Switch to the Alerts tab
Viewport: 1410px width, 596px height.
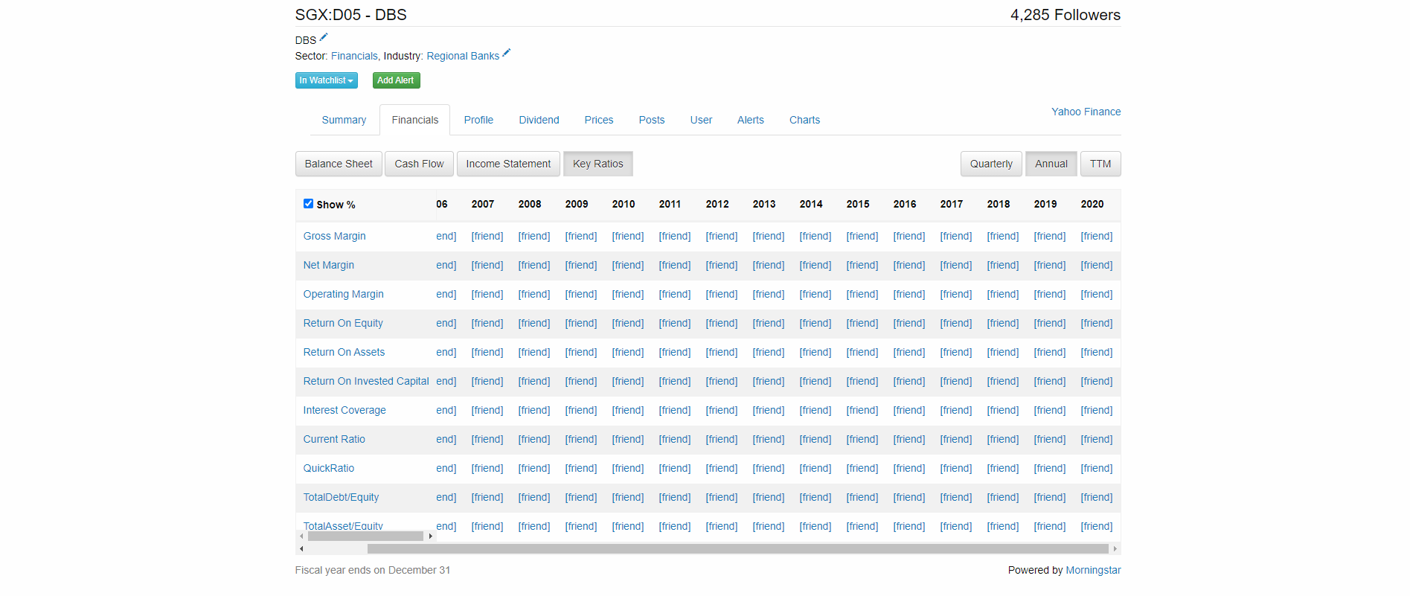click(x=751, y=120)
